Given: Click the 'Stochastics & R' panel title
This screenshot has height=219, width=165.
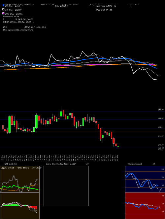Looking at the screenshot, I should 135,164.
